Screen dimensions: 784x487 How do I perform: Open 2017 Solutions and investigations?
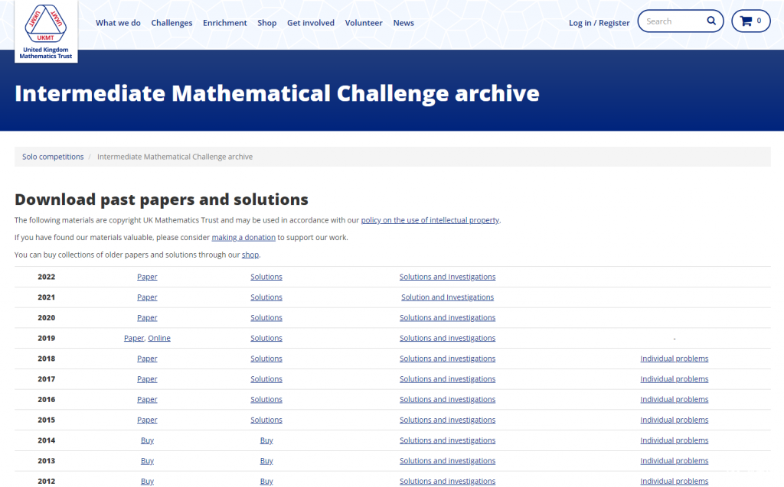[x=447, y=379]
